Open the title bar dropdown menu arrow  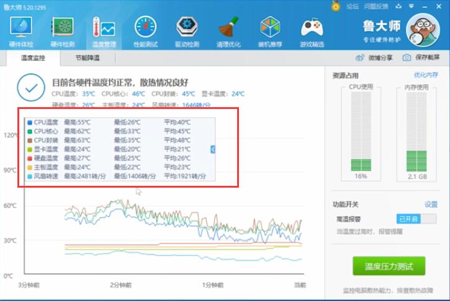(x=412, y=6)
